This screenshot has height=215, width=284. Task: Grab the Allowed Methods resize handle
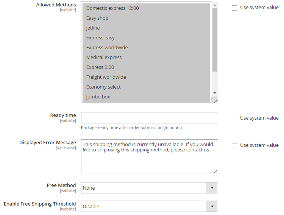coord(215,100)
